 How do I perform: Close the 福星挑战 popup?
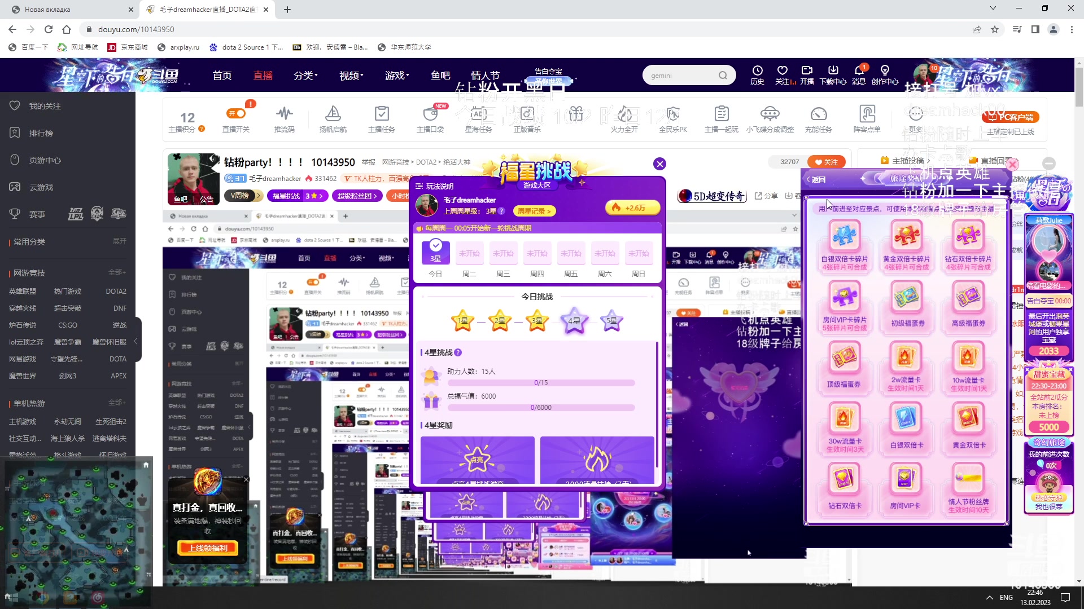point(659,164)
